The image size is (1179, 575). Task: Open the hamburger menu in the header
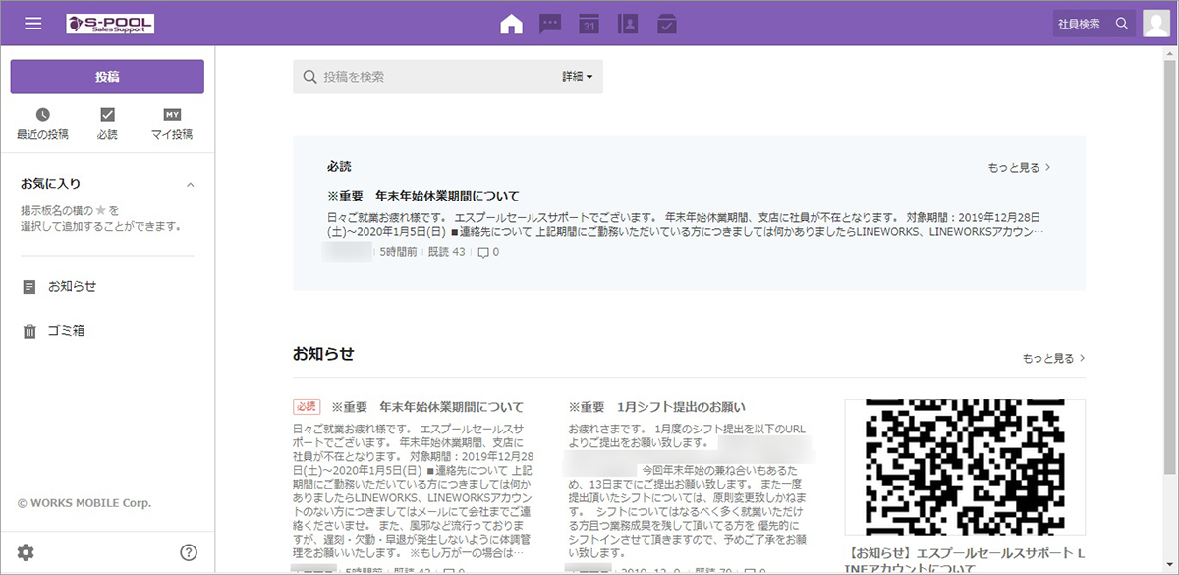(33, 24)
